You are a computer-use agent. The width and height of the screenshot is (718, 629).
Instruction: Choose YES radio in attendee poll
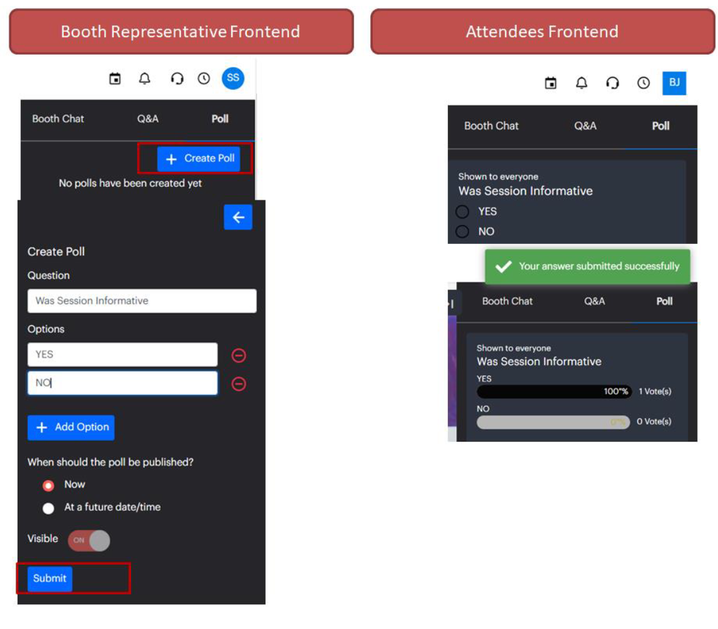click(462, 211)
